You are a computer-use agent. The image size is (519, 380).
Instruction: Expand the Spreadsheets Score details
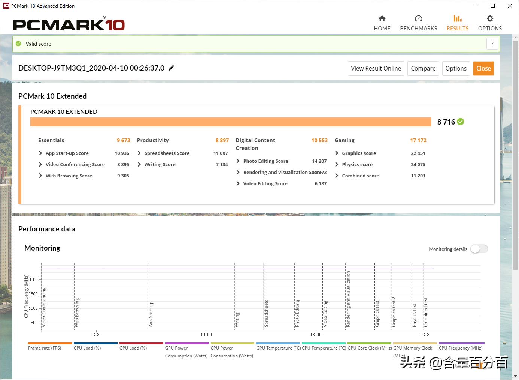[139, 153]
